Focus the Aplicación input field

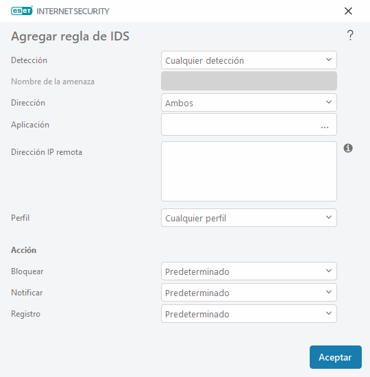point(249,125)
